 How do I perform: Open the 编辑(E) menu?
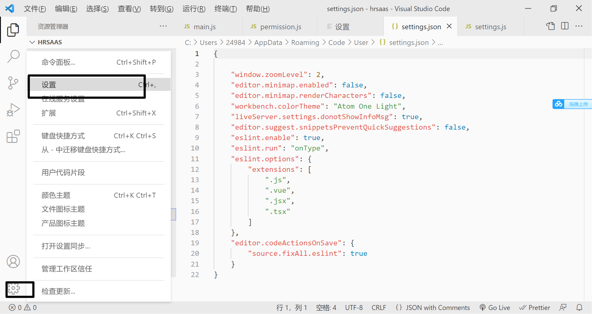click(66, 9)
